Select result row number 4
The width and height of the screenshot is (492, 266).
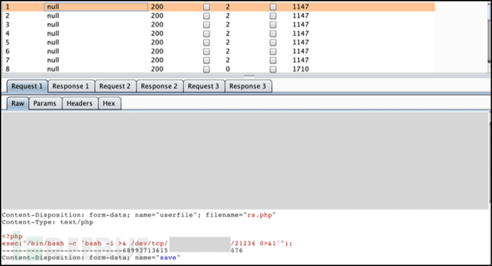pyautogui.click(x=218, y=33)
